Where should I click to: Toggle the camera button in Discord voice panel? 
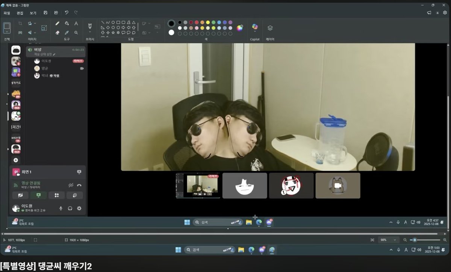click(20, 195)
